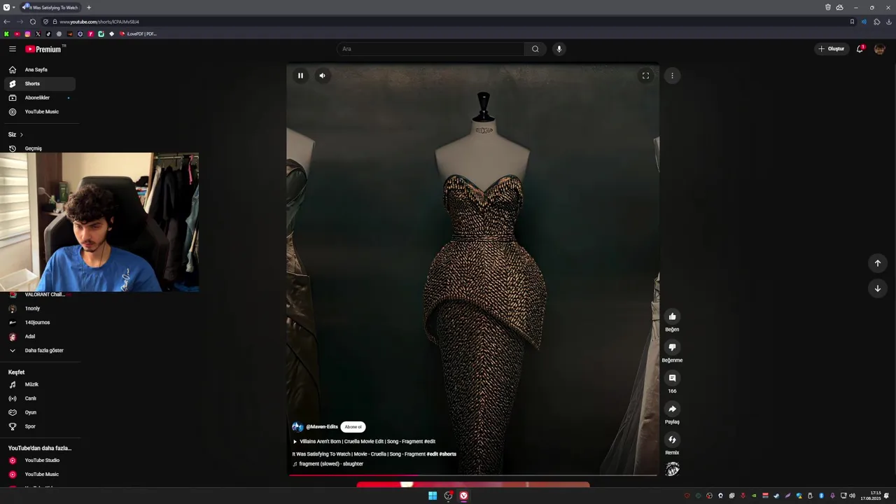Open a new browser tab

coord(89,7)
